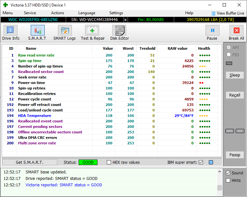Click log entry Victoria reported SMART status
Viewport: 247px width, 197px height.
(64, 185)
